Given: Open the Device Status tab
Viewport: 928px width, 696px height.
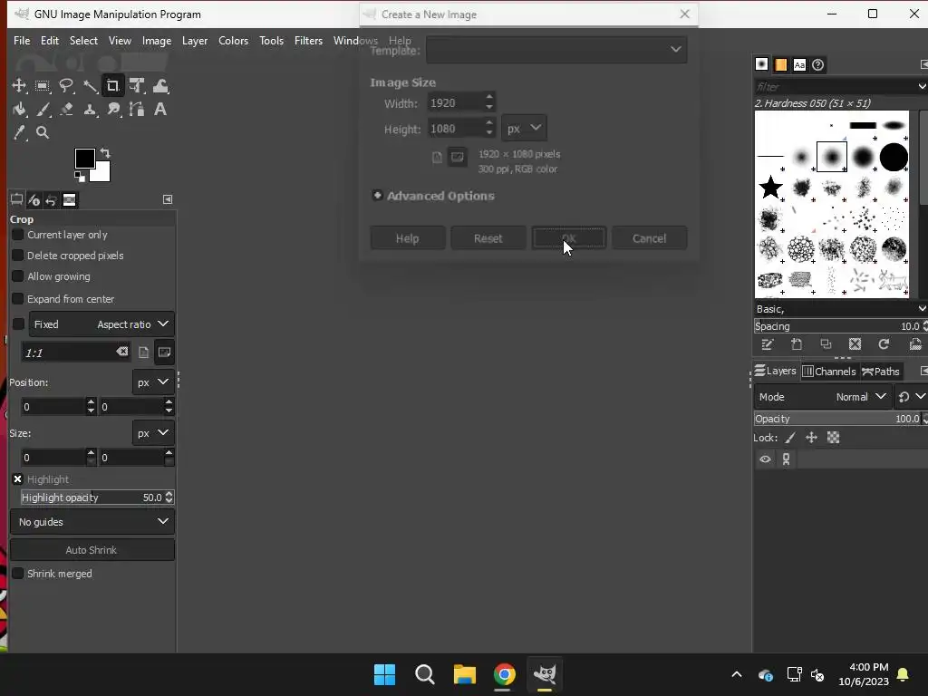Looking at the screenshot, I should click(x=34, y=200).
